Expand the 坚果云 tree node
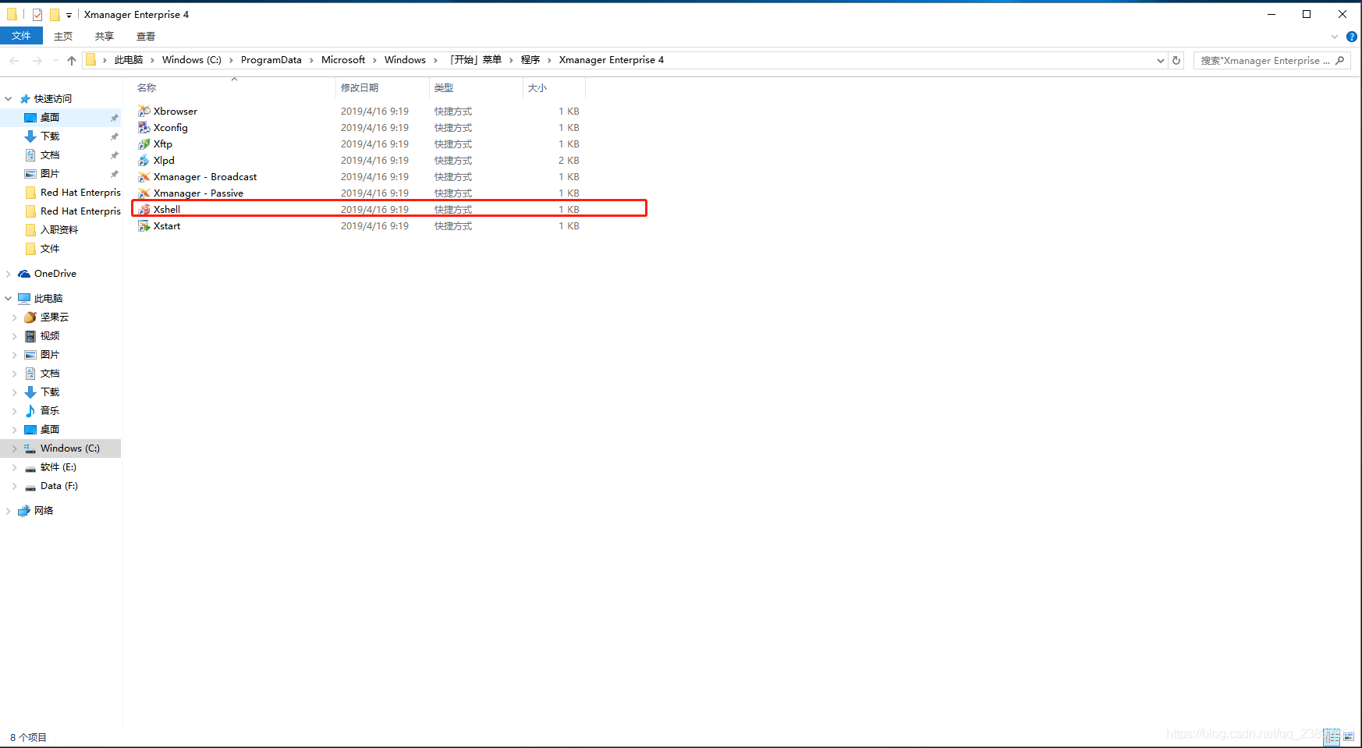 point(15,317)
